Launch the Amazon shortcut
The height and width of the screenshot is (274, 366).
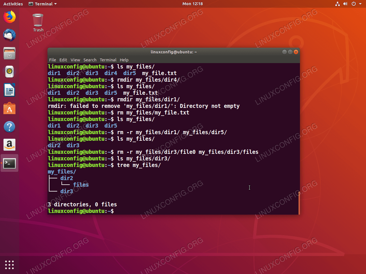pos(9,145)
